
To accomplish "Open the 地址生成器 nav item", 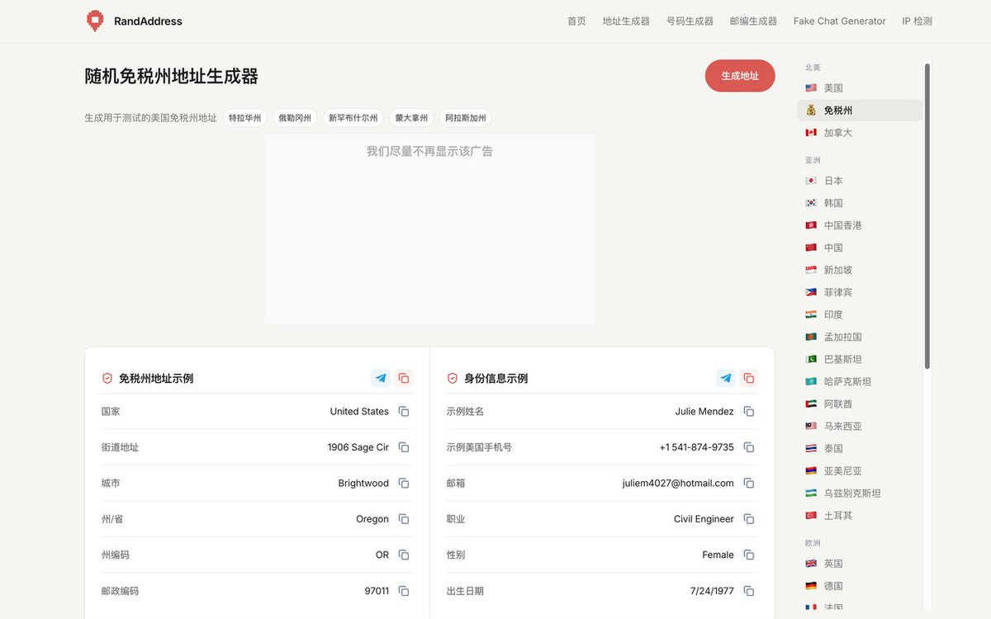I will (x=626, y=21).
